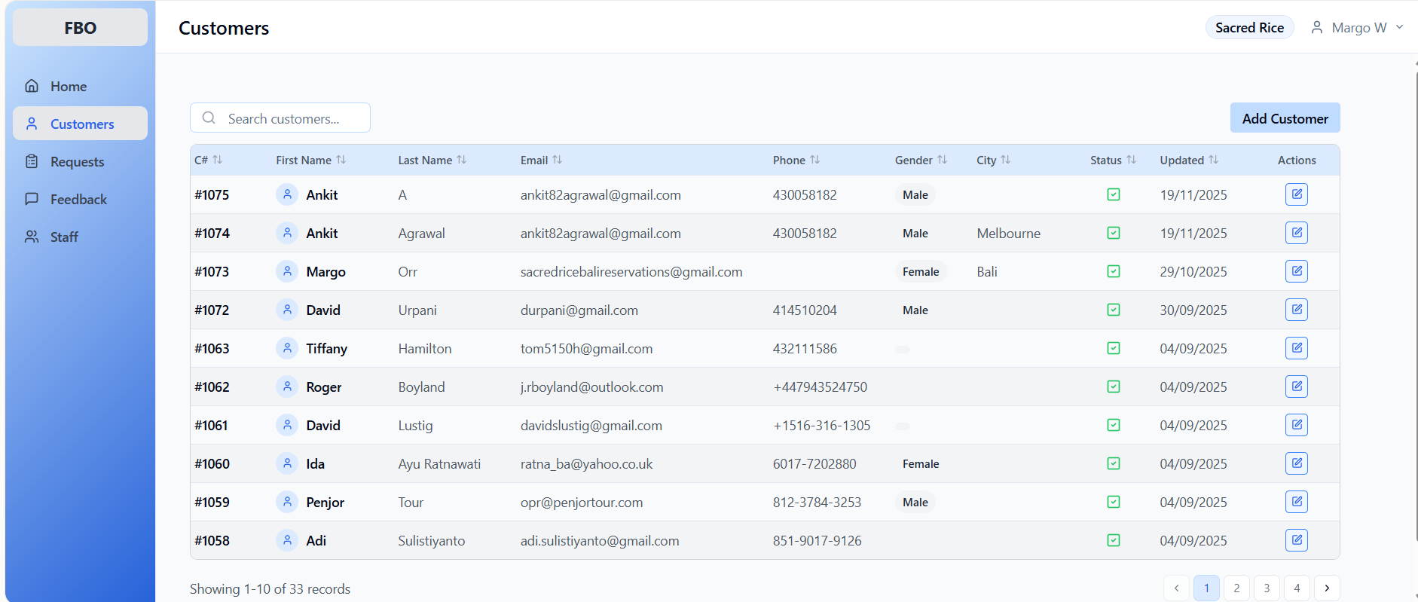
Task: Click the Staff people icon
Action: tap(32, 237)
